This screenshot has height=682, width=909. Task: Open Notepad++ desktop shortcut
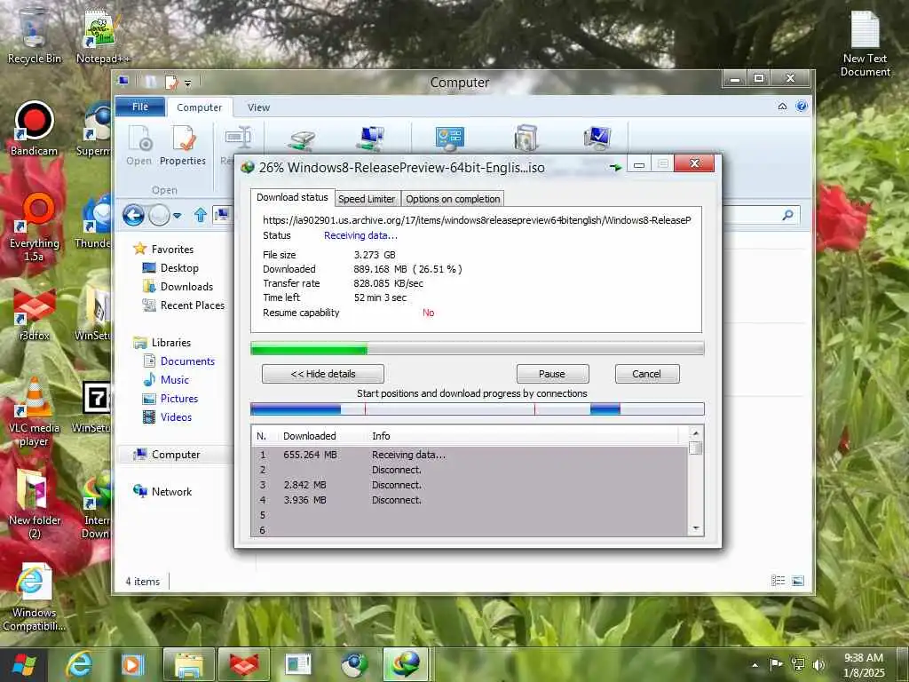pyautogui.click(x=103, y=35)
